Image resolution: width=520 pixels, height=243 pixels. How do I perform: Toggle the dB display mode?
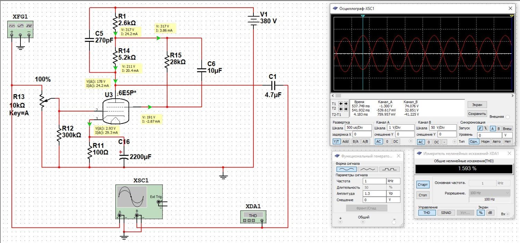click(490, 213)
